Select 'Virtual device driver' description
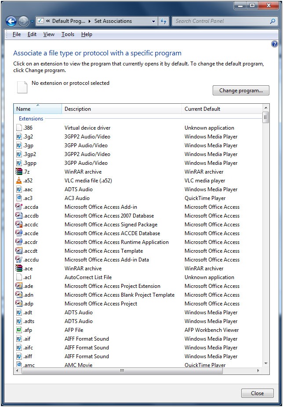283x407 pixels. coord(87,128)
